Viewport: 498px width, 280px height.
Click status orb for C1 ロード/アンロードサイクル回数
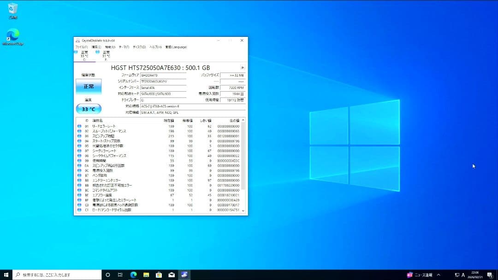(x=79, y=210)
